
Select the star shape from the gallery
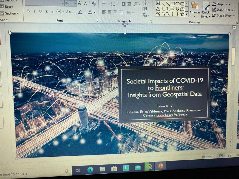pyautogui.click(x=182, y=14)
